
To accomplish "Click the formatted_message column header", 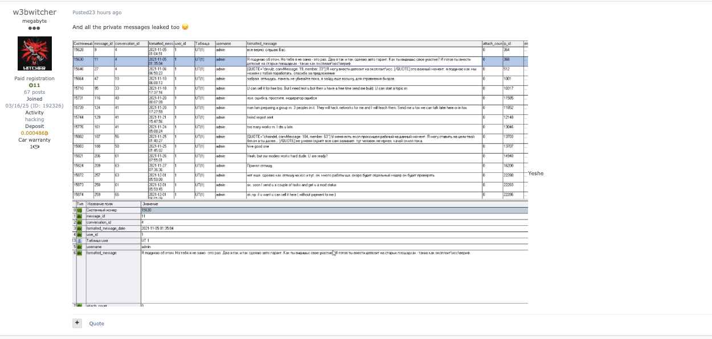I will [x=363, y=43].
